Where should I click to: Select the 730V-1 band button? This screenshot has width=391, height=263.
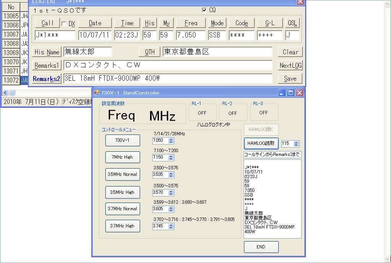[123, 140]
